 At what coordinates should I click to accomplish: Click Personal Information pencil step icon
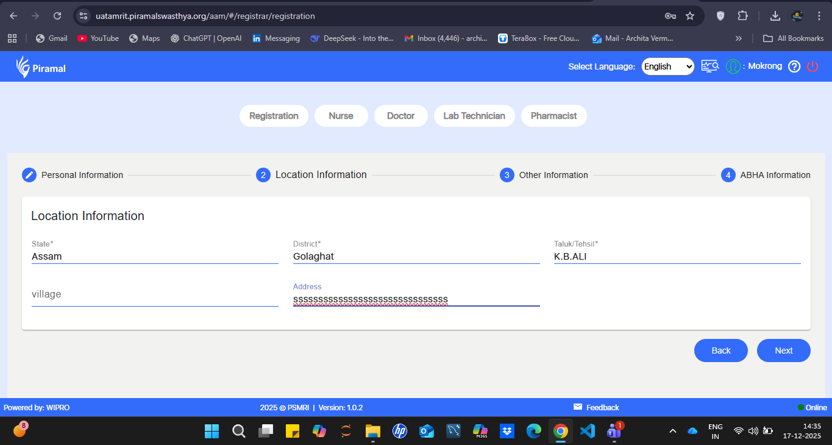coord(29,175)
